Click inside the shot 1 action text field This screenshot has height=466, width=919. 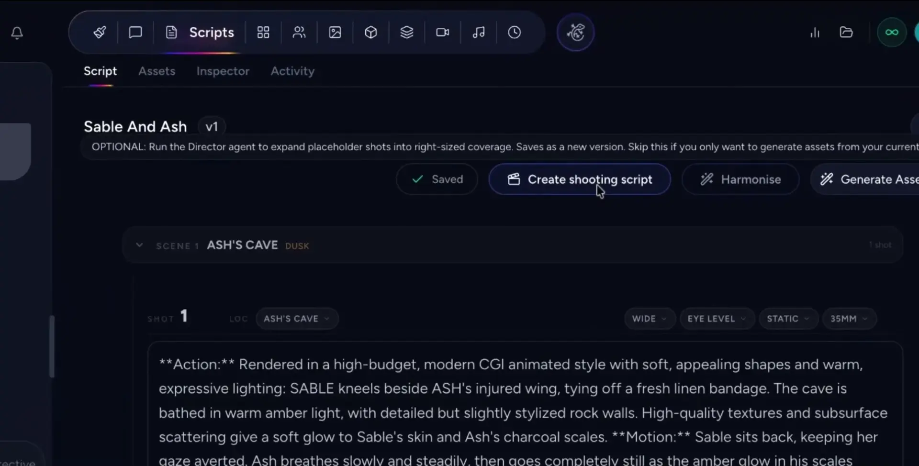tap(525, 404)
